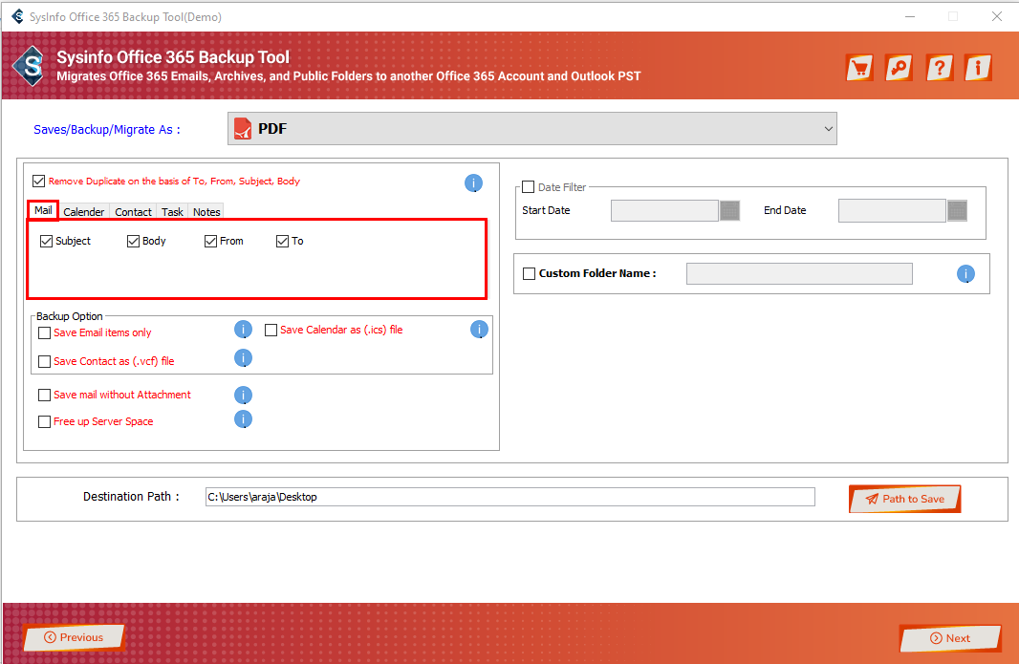
Task: Click info icon beside Custom Folder Name
Action: click(x=965, y=273)
